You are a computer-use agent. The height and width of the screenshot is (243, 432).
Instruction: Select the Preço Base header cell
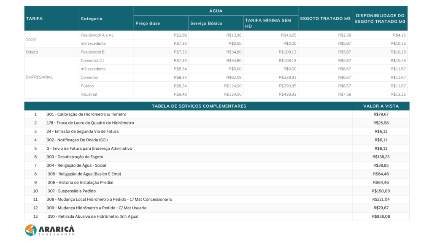point(148,23)
